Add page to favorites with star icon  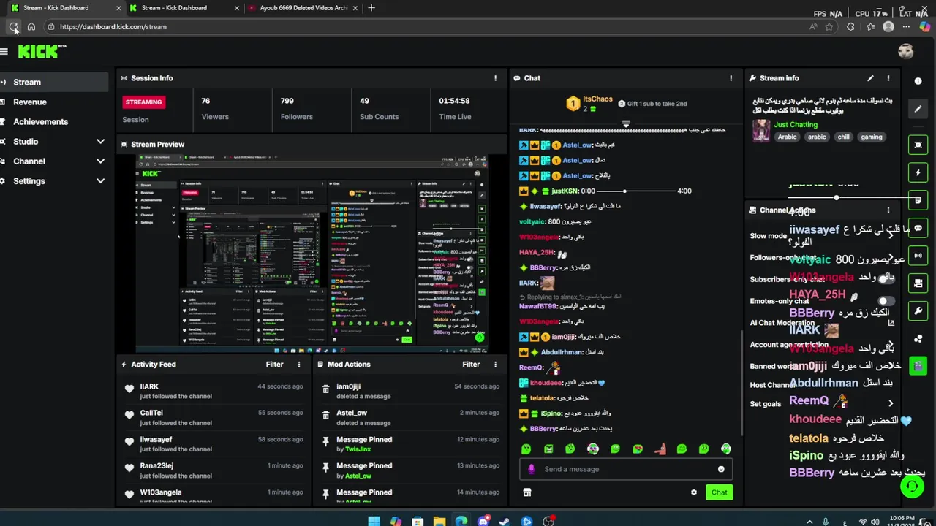(829, 26)
